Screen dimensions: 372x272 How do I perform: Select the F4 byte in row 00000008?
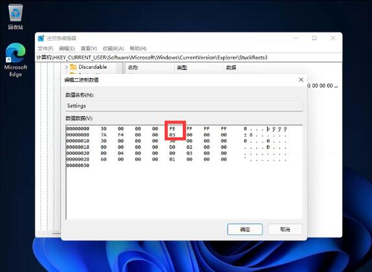(121, 135)
